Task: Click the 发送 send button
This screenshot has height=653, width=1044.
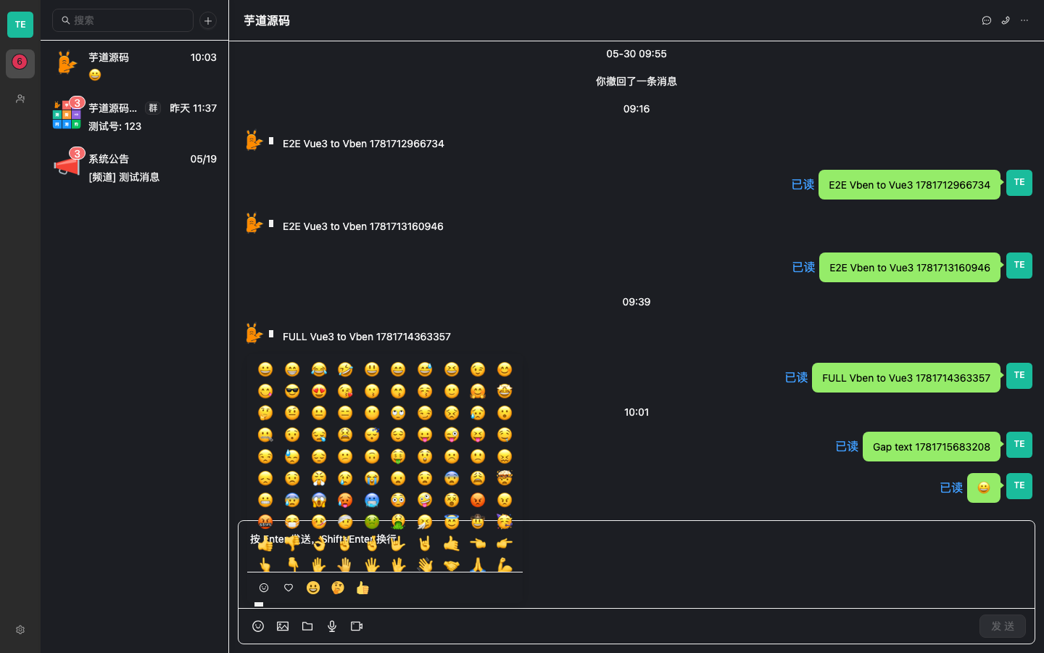Action: [1003, 626]
